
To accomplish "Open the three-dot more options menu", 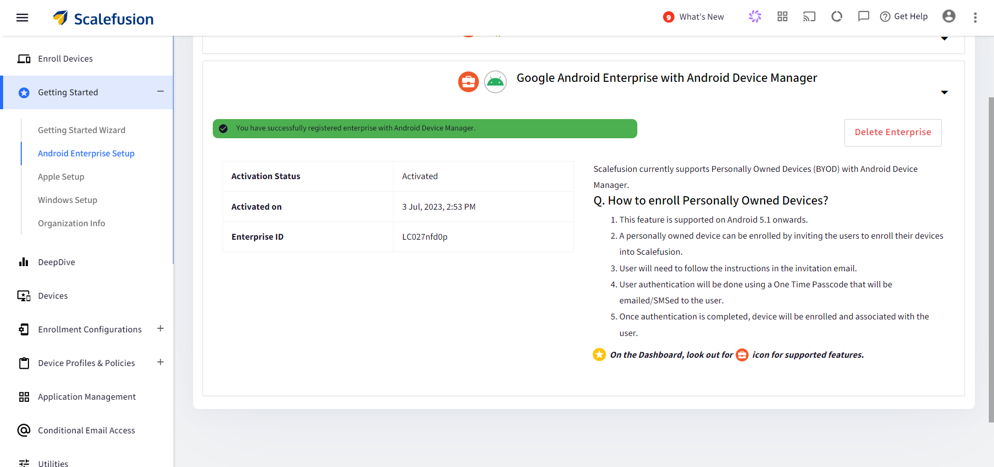I will tap(975, 18).
